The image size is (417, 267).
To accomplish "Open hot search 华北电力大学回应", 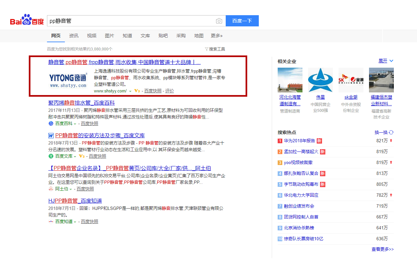I will [301, 195].
